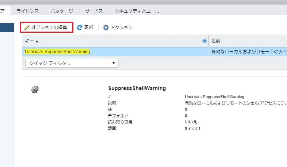Switch to the ライセンス tab
Viewport: 287px width, 167px height.
click(28, 11)
